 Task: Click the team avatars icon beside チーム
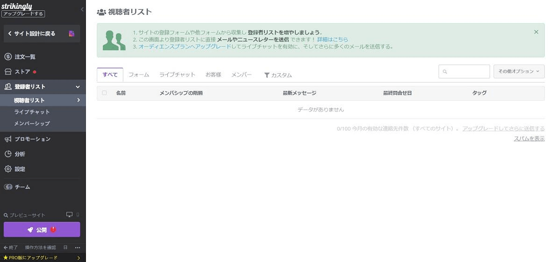(x=8, y=187)
